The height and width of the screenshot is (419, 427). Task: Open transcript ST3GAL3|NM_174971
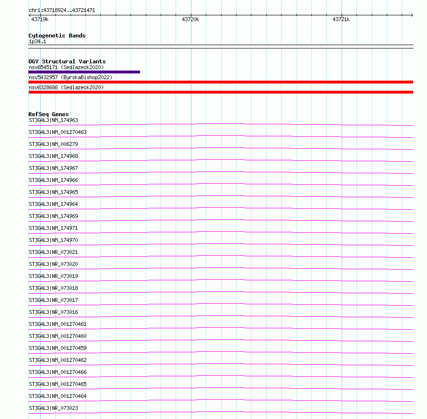pyautogui.click(x=53, y=228)
